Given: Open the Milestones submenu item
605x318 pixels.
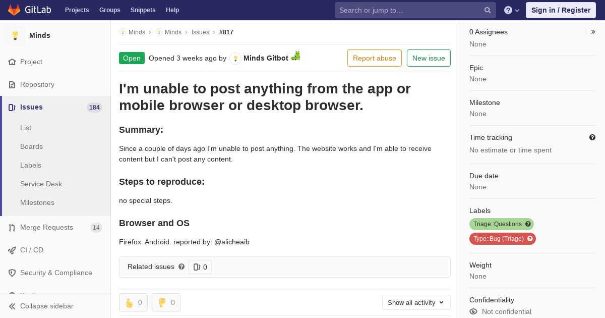Looking at the screenshot, I should pos(37,202).
